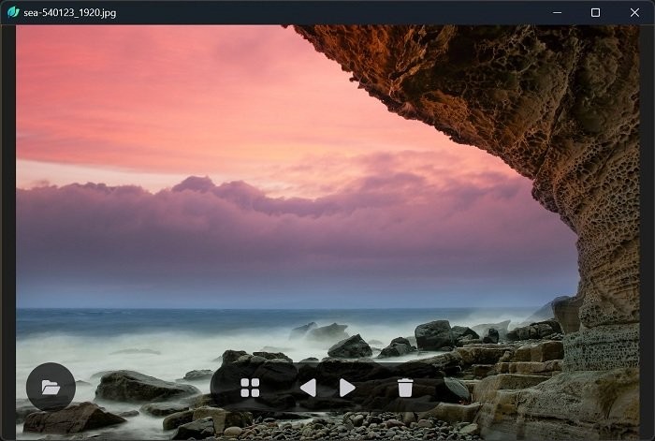655x441 pixels.
Task: Close the image viewer window
Action: click(633, 12)
